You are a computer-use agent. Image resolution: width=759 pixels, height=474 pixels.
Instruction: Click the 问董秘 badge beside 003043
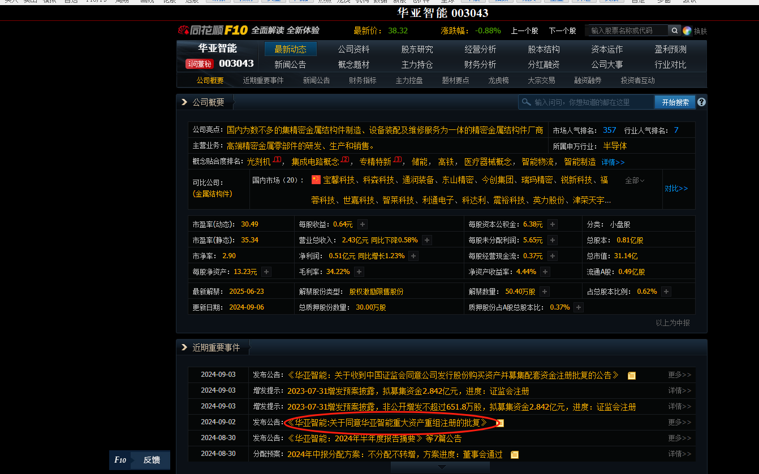tap(200, 64)
